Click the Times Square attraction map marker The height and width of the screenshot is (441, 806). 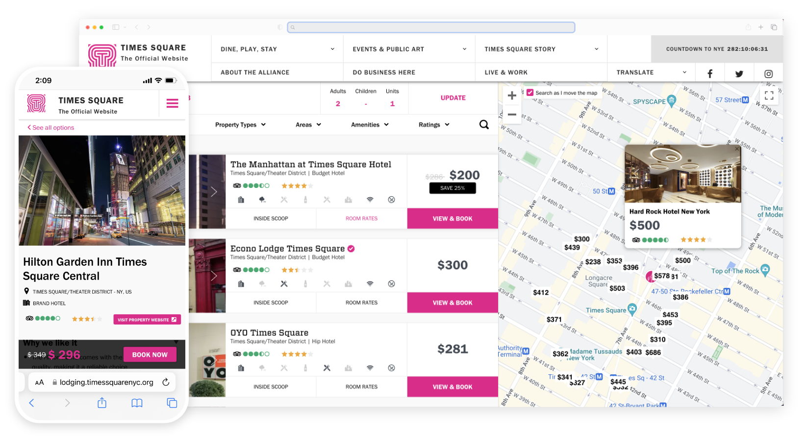click(632, 309)
